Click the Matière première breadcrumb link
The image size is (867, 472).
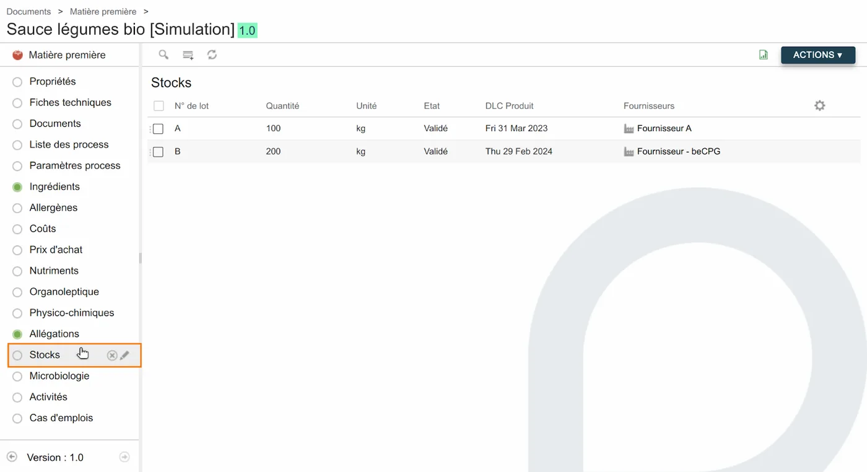(x=103, y=12)
